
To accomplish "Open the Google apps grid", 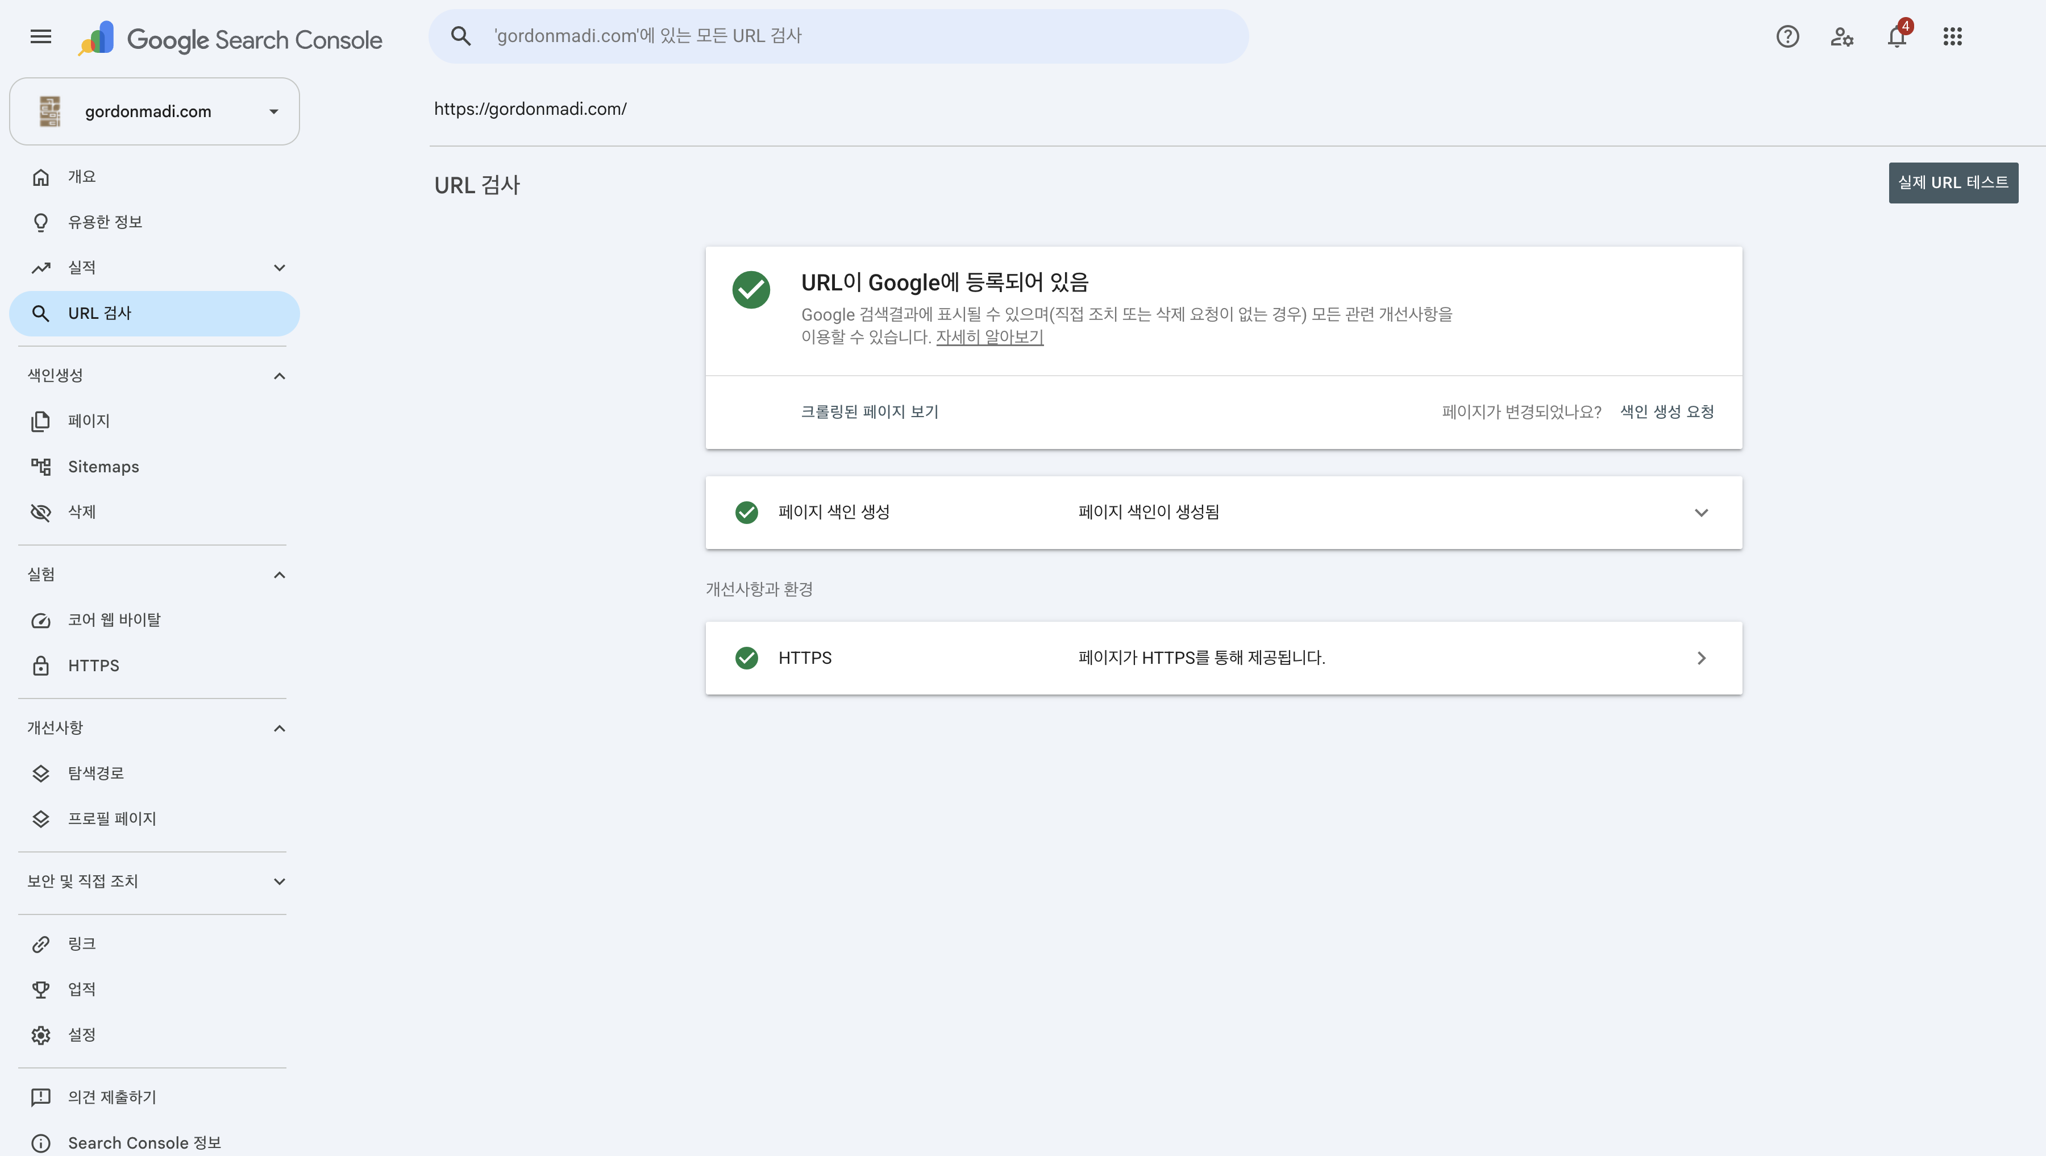I will (1952, 36).
